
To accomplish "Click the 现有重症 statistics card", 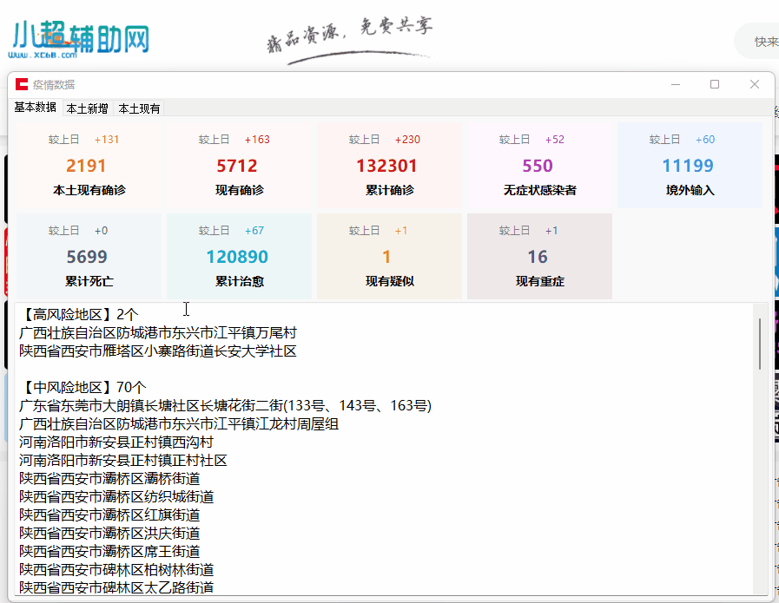I will point(538,256).
